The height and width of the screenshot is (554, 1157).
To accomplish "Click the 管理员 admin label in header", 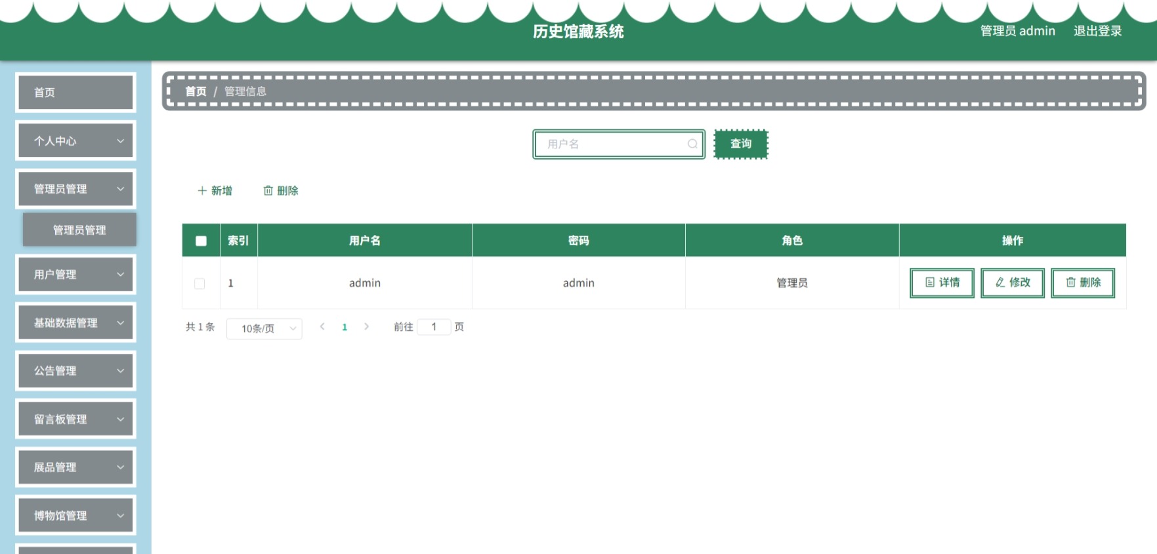I will [x=1017, y=31].
